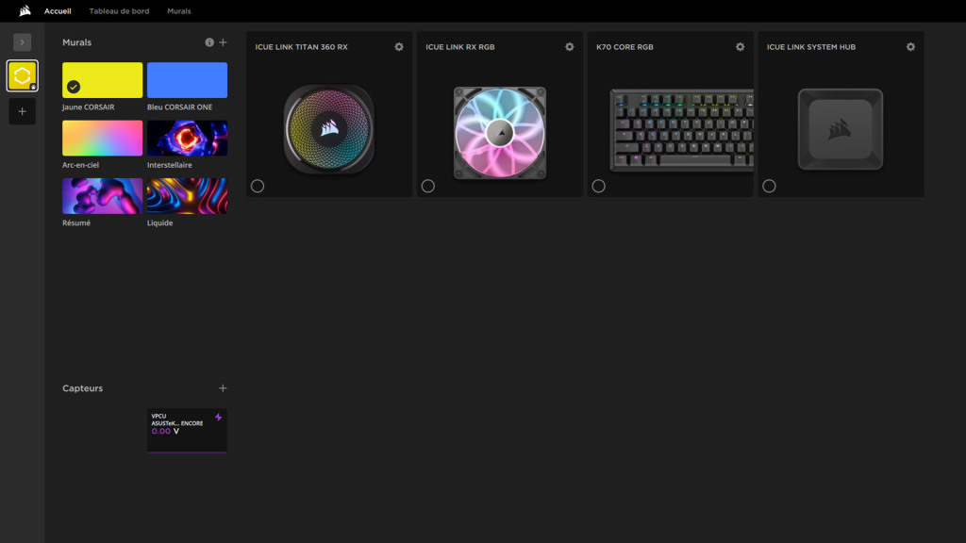Add a new mural with the plus button
This screenshot has width=966, height=543.
click(x=223, y=41)
